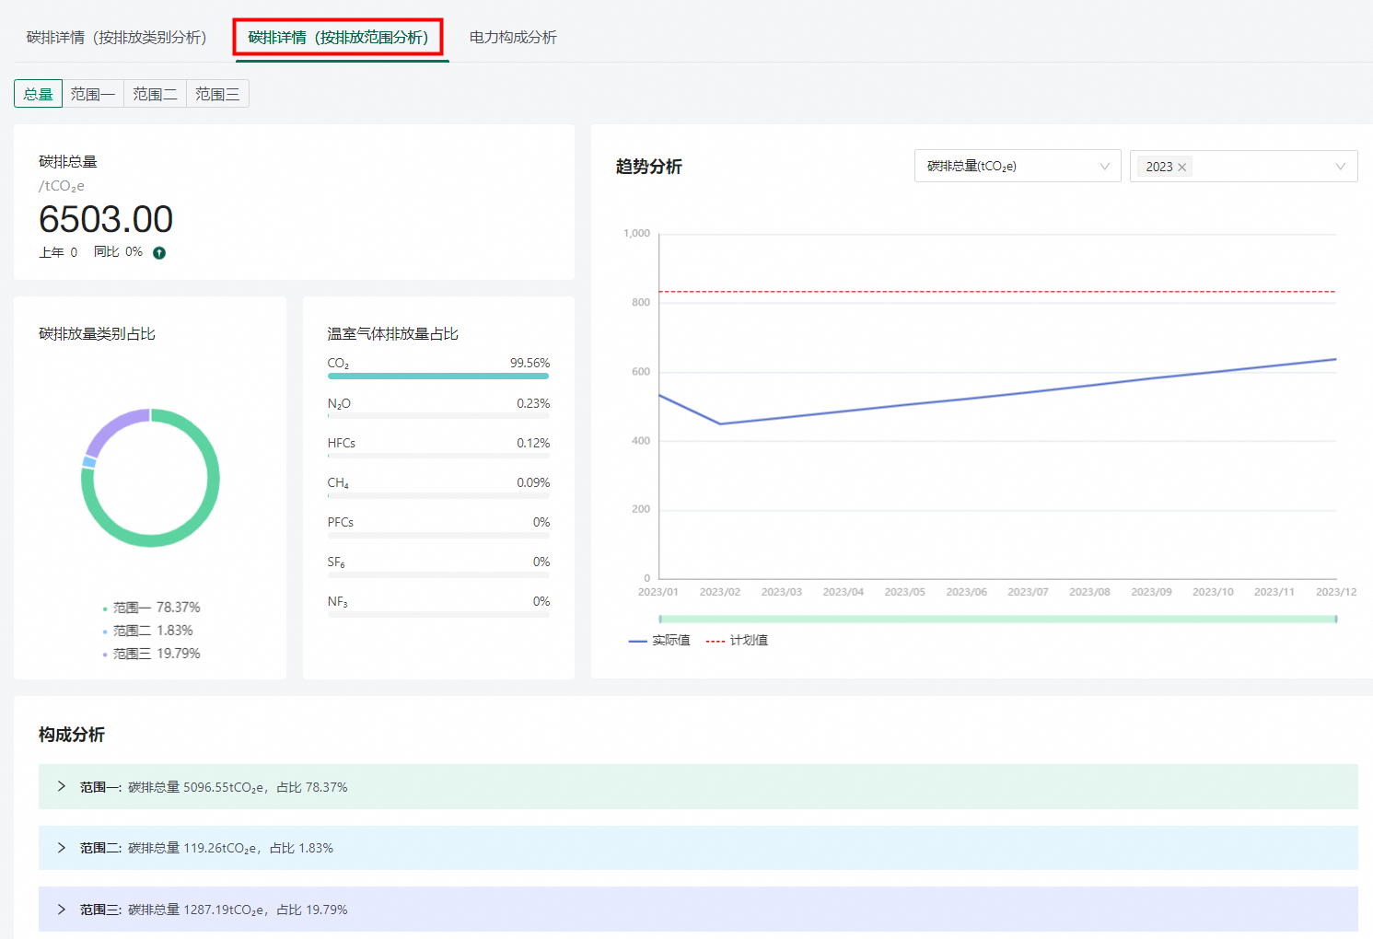Toggle 范围二 1.83% donut legend

147,631
